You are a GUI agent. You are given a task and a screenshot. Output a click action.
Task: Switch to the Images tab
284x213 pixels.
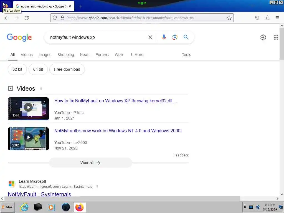click(45, 55)
